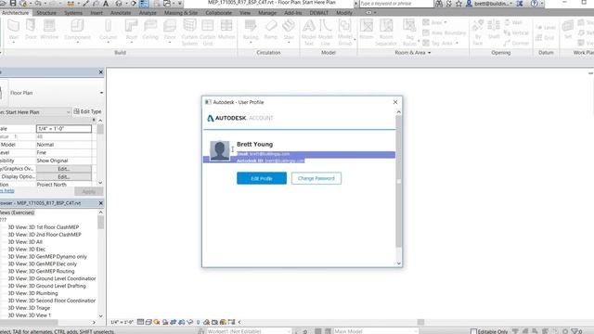Select the Component tool
This screenshot has width=594, height=334.
(x=77, y=30)
